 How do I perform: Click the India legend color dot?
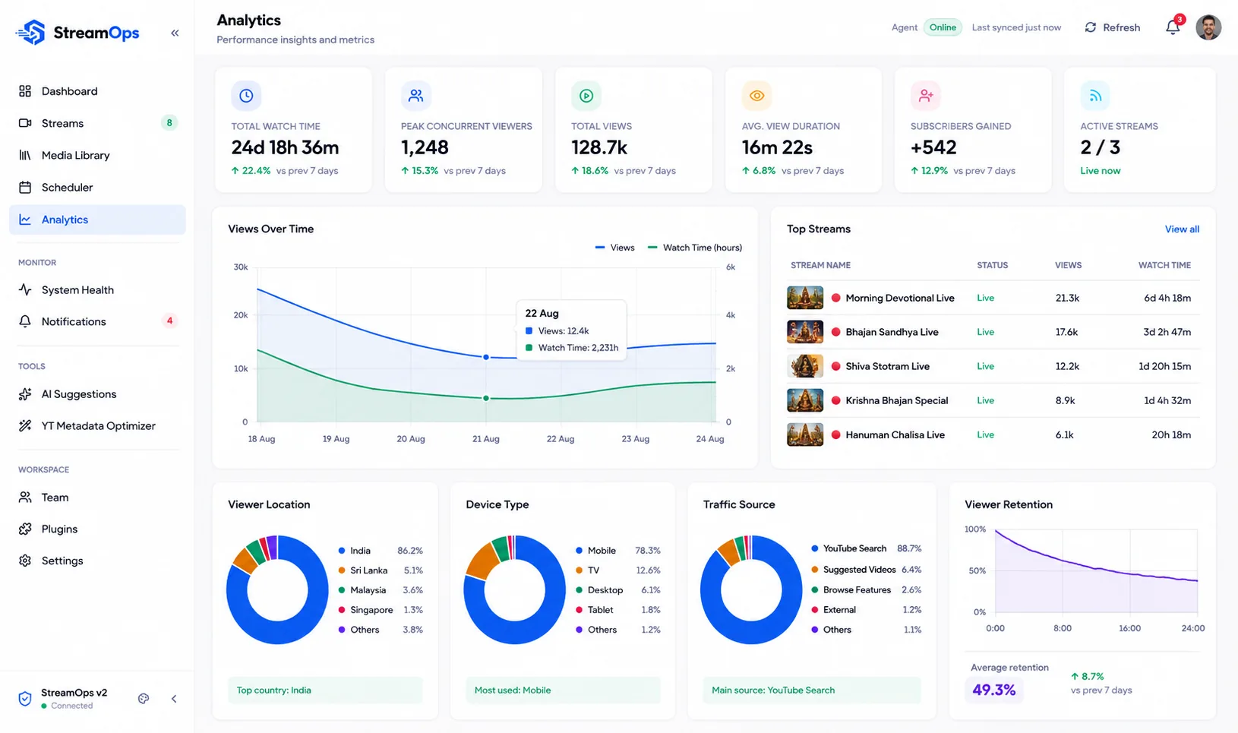342,551
